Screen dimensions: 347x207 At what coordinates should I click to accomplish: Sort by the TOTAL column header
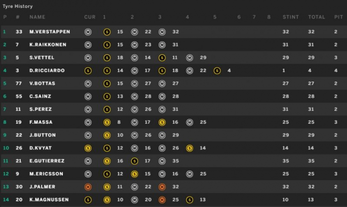(x=316, y=17)
